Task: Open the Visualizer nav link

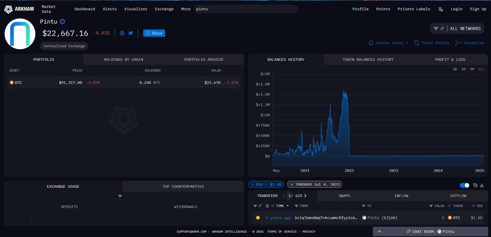Action: 136,9
